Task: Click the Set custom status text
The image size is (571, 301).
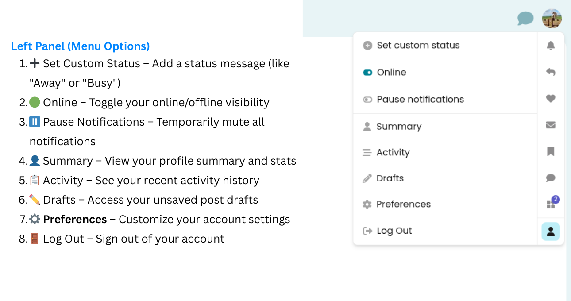Action: pos(418,46)
